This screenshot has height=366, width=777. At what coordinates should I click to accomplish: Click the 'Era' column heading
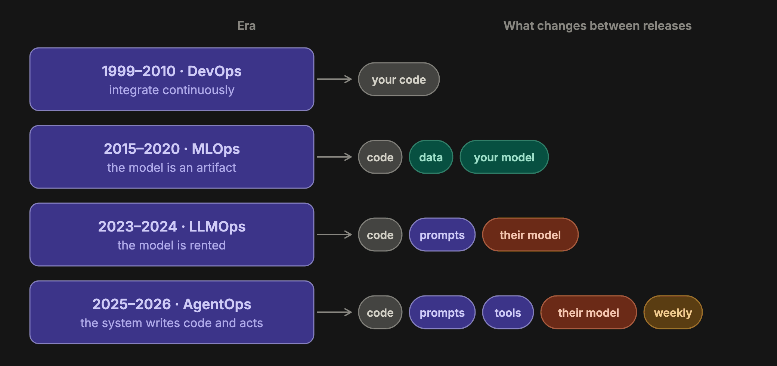click(247, 26)
